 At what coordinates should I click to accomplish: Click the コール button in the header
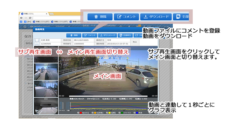(x=166, y=26)
